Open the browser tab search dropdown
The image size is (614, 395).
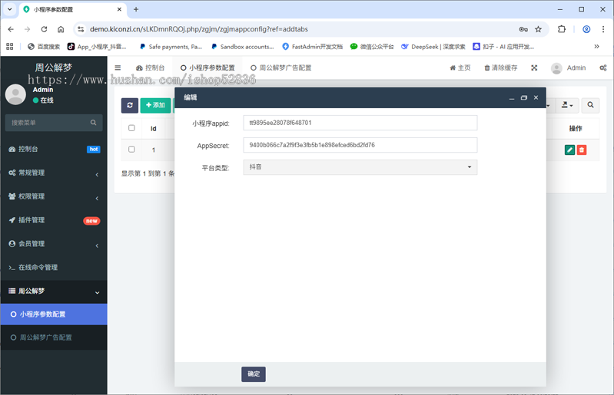[x=10, y=9]
